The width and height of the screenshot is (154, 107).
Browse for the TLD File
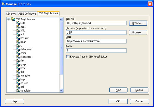coord(138,23)
